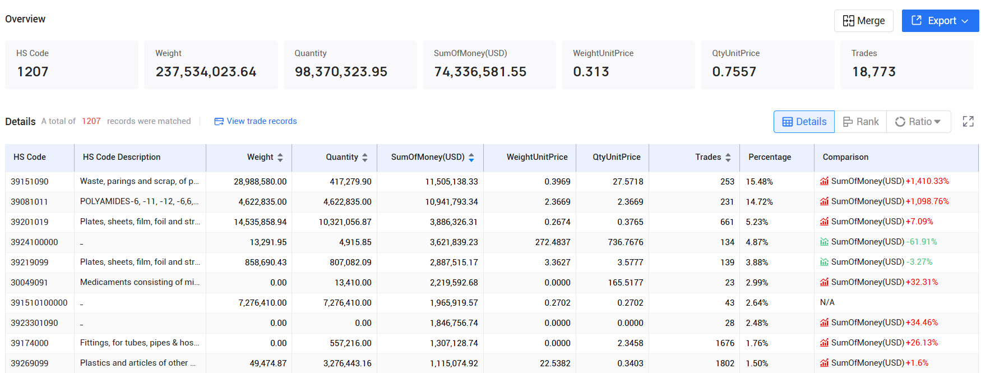Screen dimensions: 981x373
Task: Toggle fullscreen expand icon
Action: 968,121
